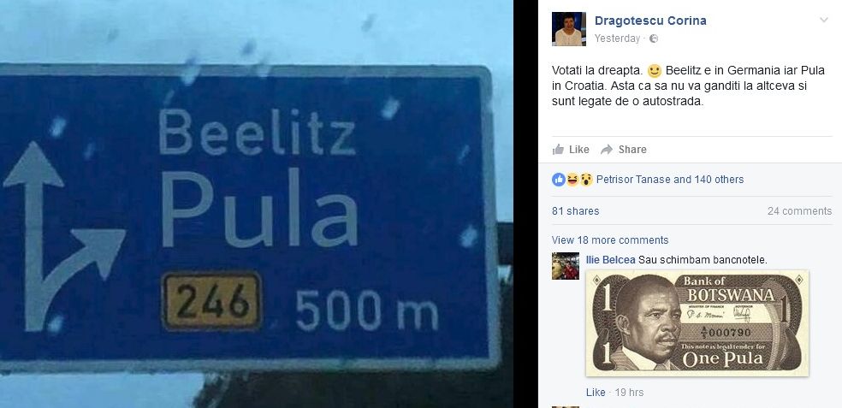Click the Yesterday timestamp link
The width and height of the screenshot is (842, 408).
click(617, 38)
